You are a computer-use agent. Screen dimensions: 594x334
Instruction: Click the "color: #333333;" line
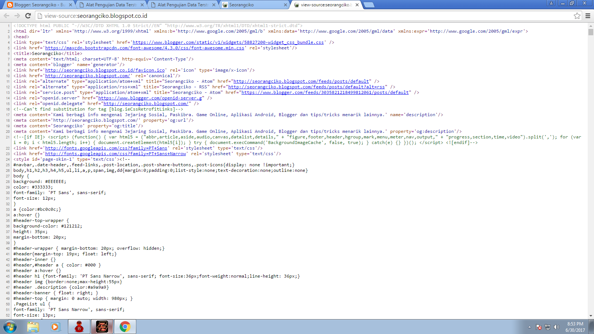pyautogui.click(x=33, y=187)
